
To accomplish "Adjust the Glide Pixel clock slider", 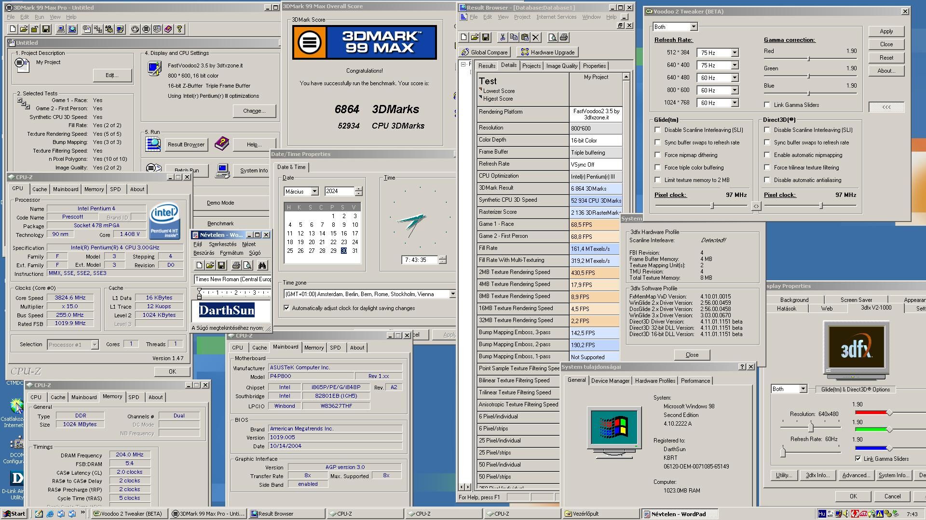I will pyautogui.click(x=712, y=206).
